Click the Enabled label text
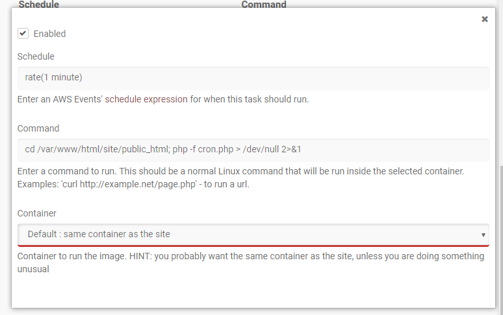This screenshot has height=315, width=503. coord(49,34)
